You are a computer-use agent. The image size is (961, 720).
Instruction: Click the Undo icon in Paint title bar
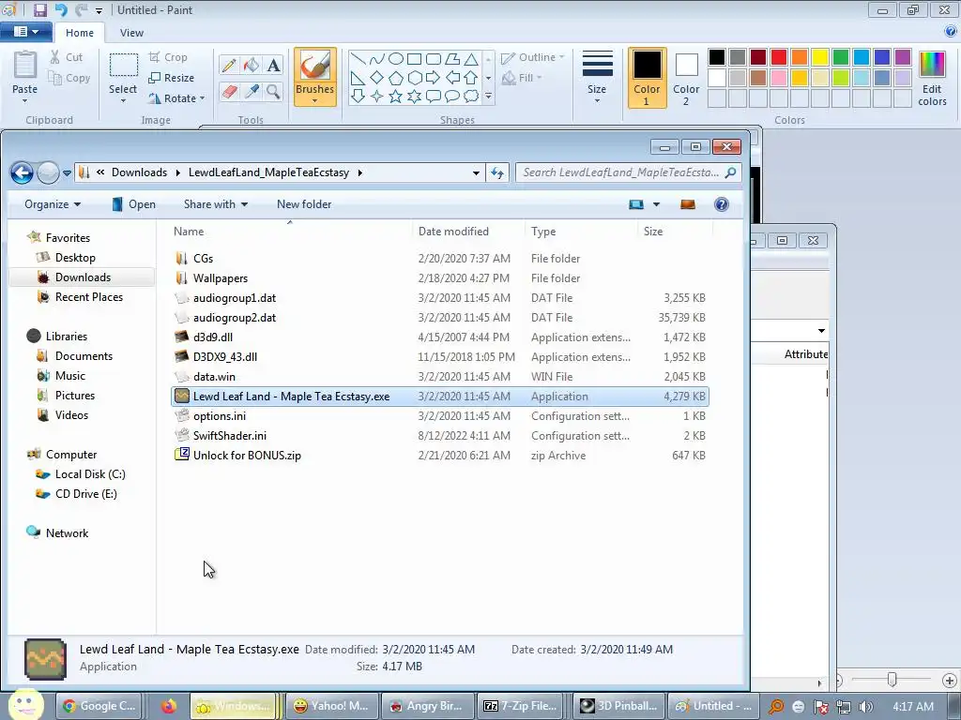point(61,9)
